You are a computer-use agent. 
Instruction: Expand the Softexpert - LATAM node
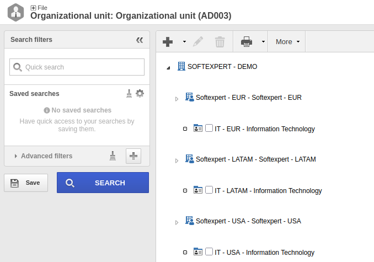click(x=177, y=161)
